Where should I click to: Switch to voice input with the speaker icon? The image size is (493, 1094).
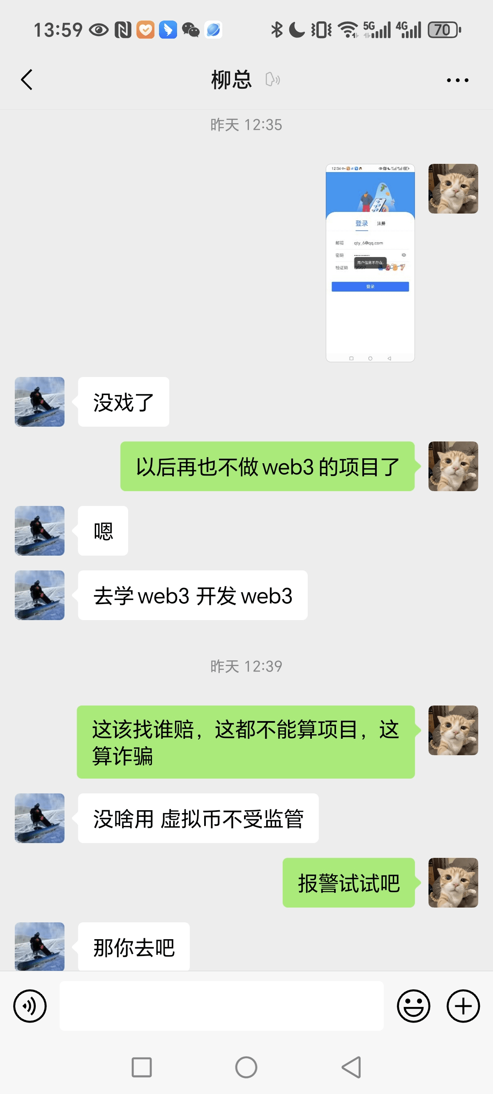[x=30, y=1006]
